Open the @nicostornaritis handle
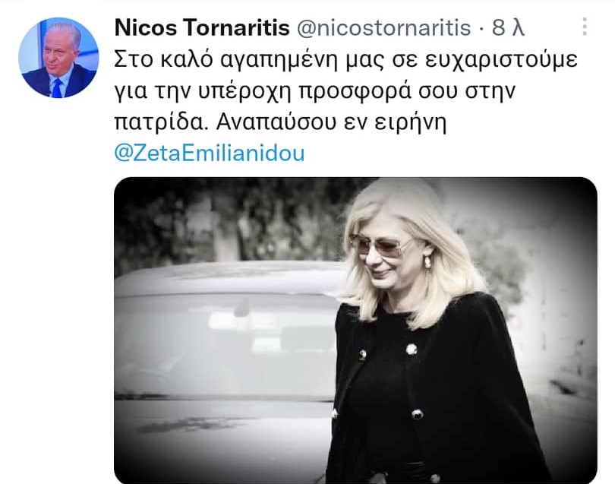Viewport: 615px width, 484px height. [383, 28]
